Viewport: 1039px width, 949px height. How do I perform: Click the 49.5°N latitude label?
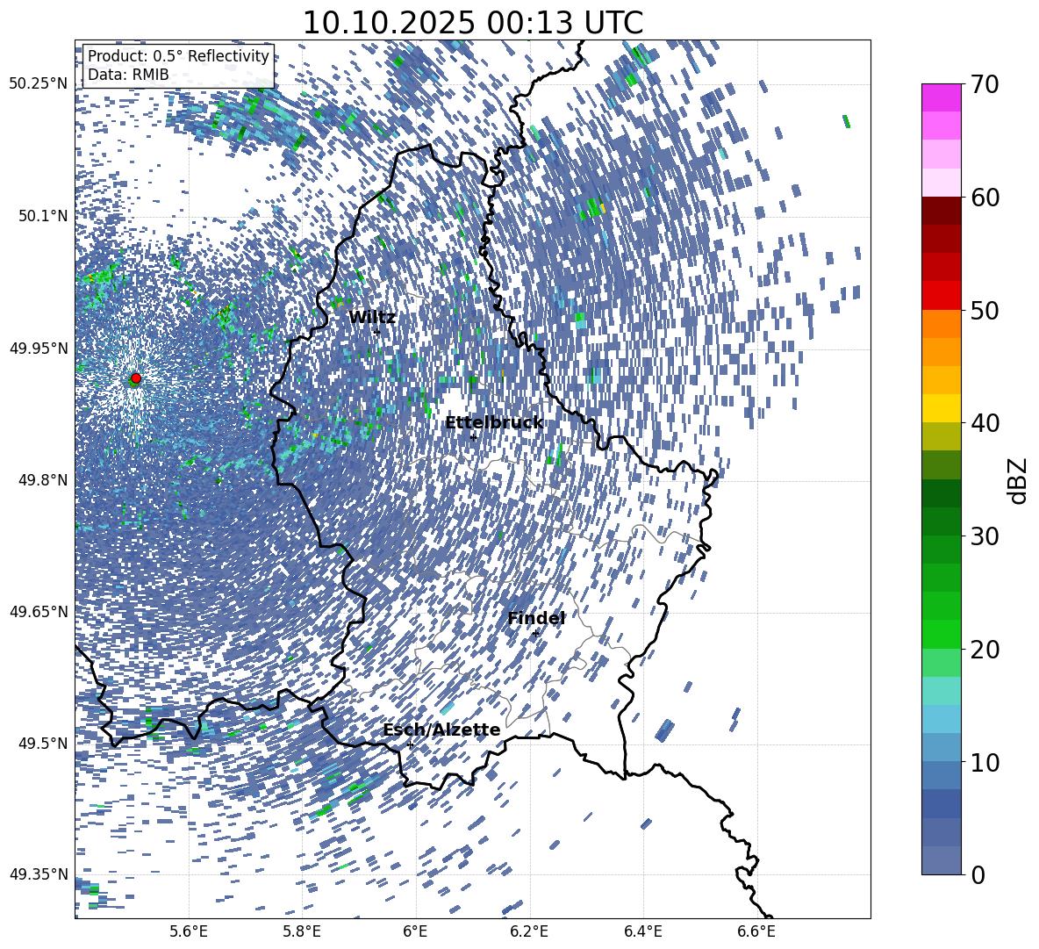tap(42, 744)
